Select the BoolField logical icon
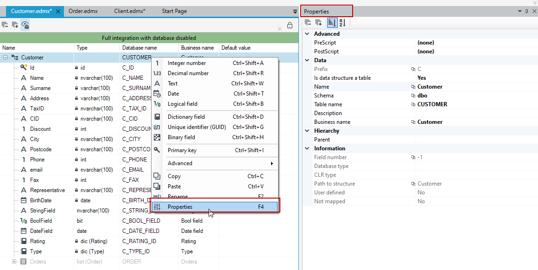The width and height of the screenshot is (538, 270). pos(24,221)
